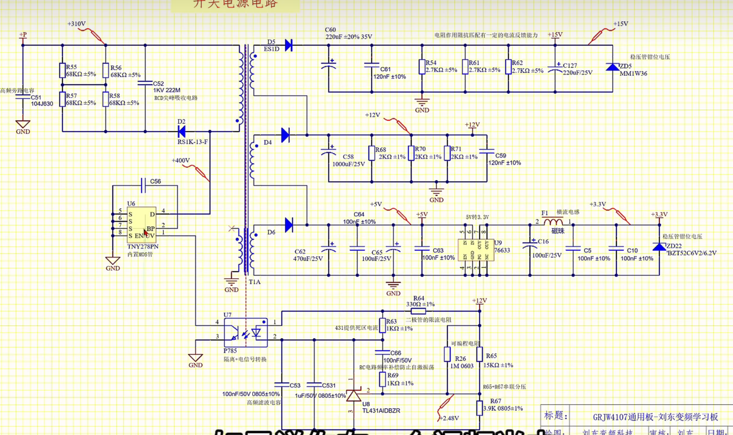Click the "内置MOS管" annotation
This screenshot has height=435, width=733.
(140, 255)
